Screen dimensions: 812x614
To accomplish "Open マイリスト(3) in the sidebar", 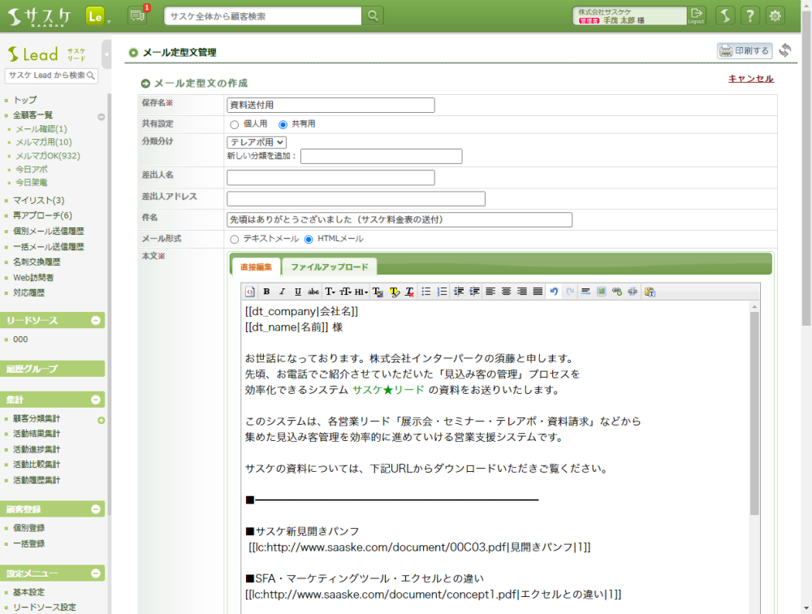I will pyautogui.click(x=38, y=201).
